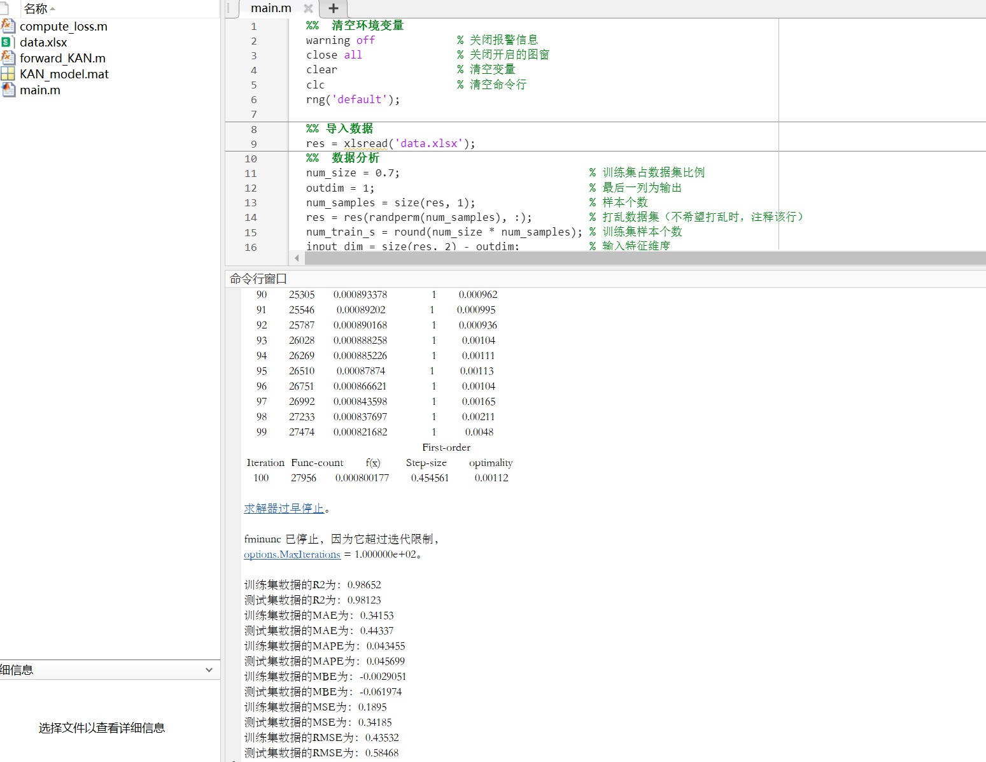Click the 测试集数据的R2为 0.98123 line

pyautogui.click(x=313, y=600)
